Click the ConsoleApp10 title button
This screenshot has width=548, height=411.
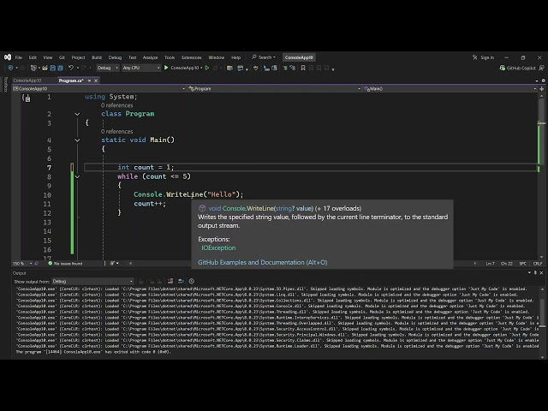click(x=299, y=57)
